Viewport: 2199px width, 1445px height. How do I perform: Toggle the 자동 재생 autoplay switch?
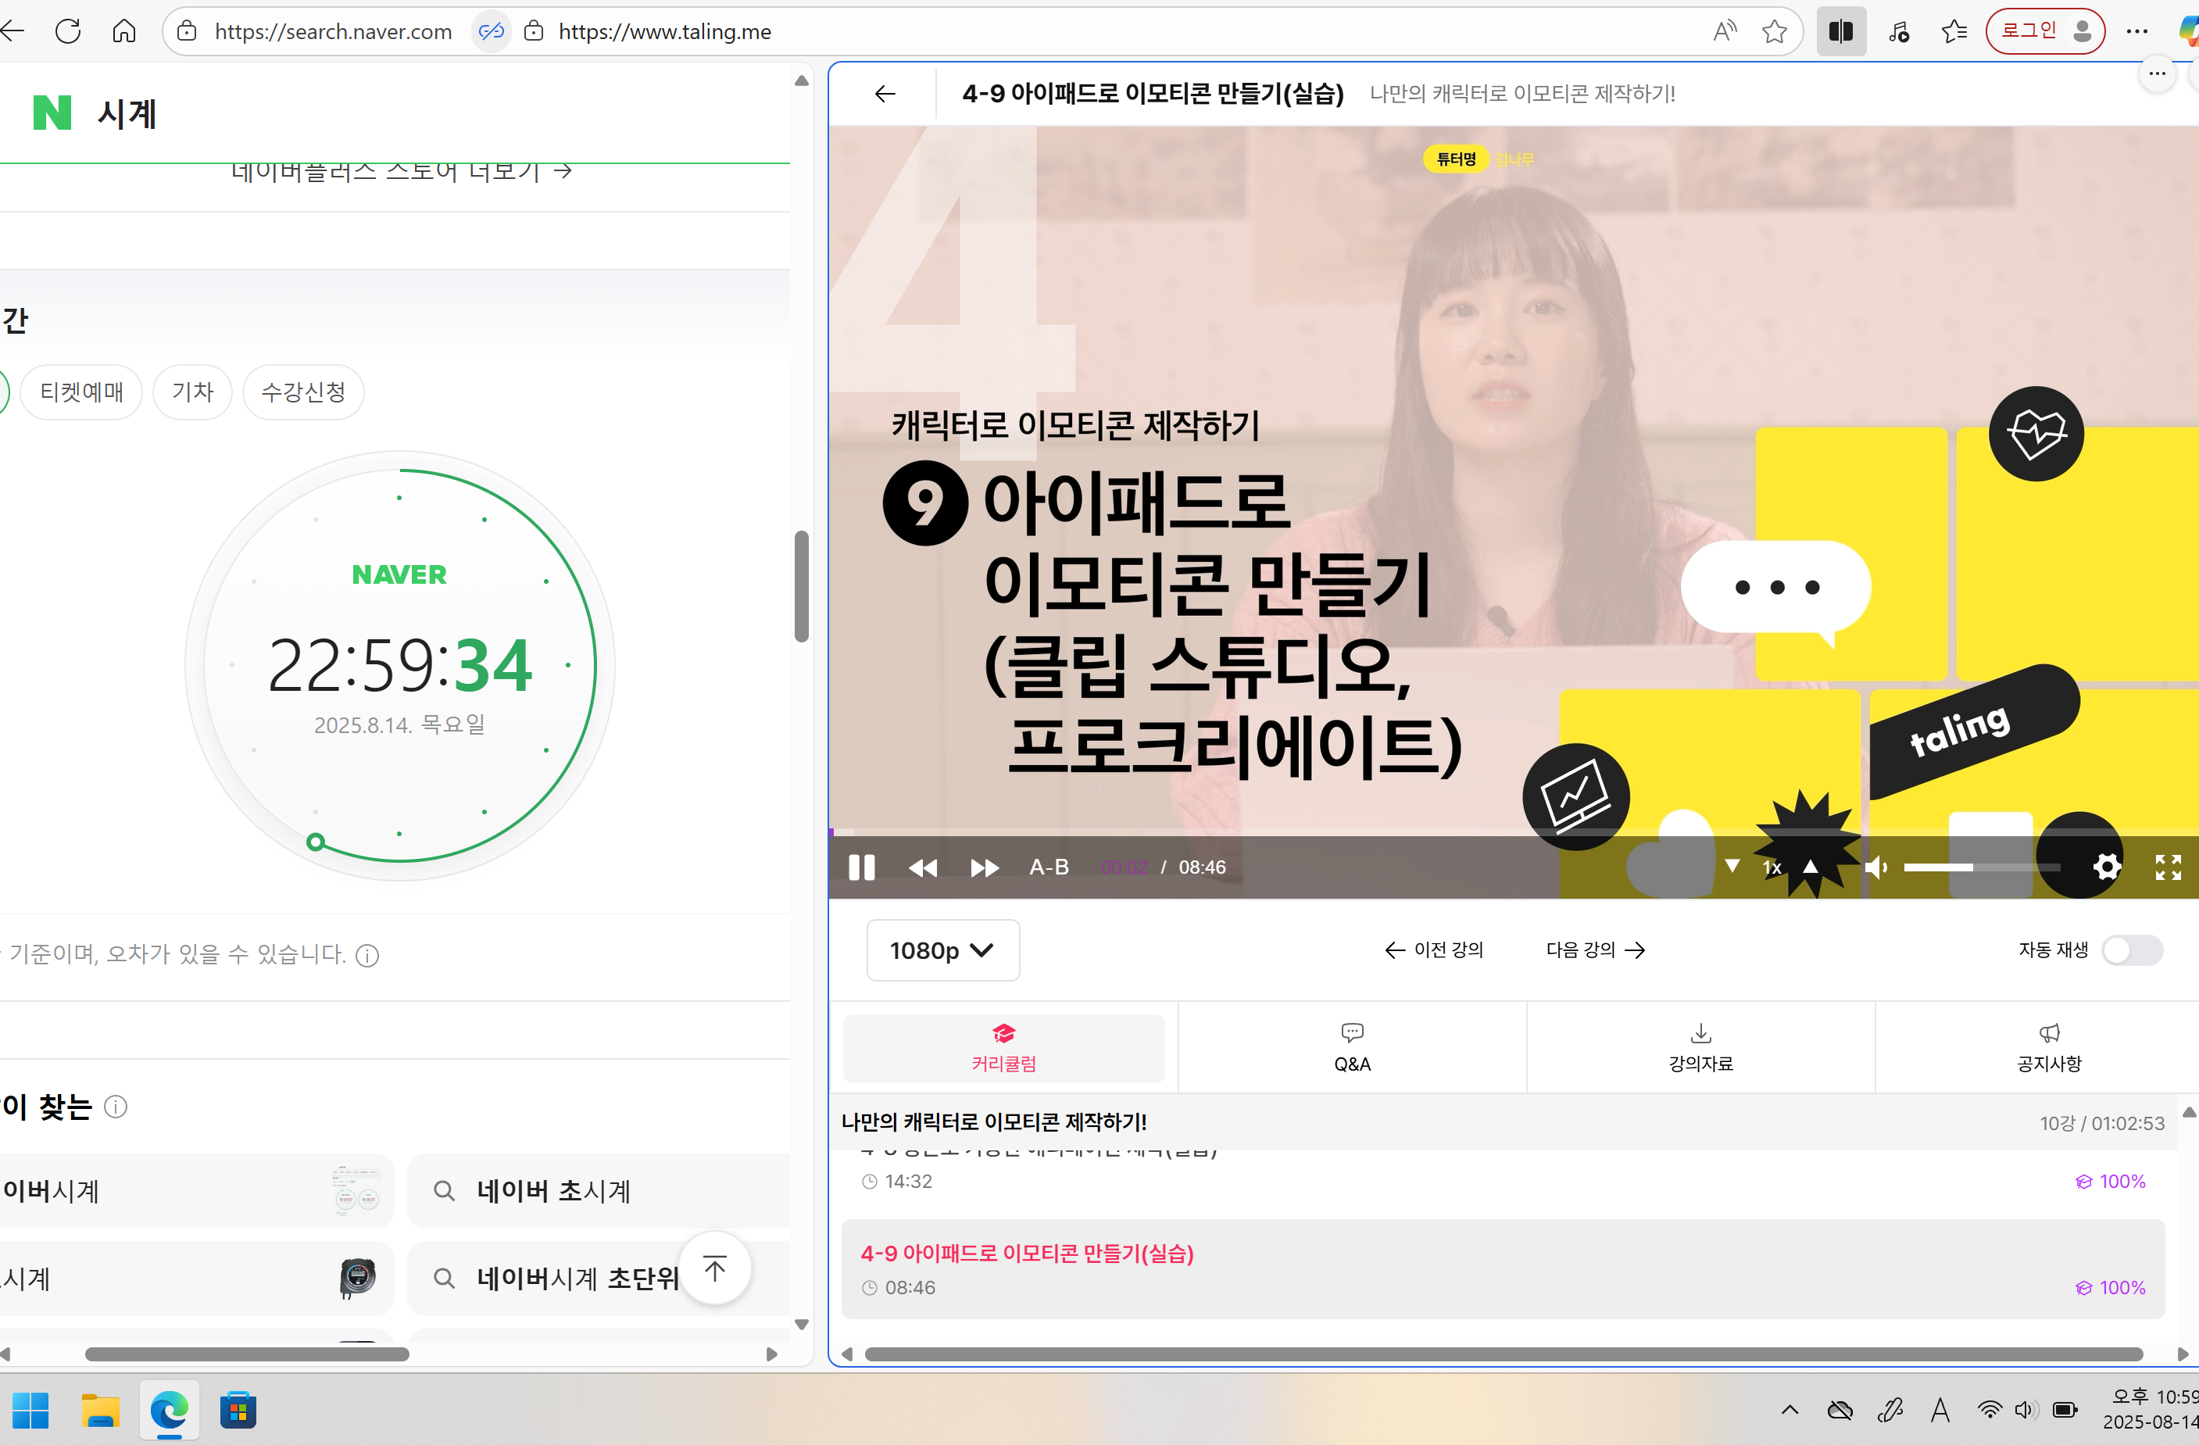click(2131, 950)
